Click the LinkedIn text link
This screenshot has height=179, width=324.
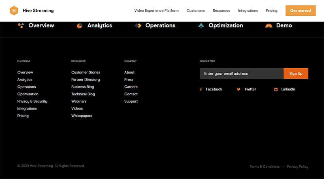288,89
